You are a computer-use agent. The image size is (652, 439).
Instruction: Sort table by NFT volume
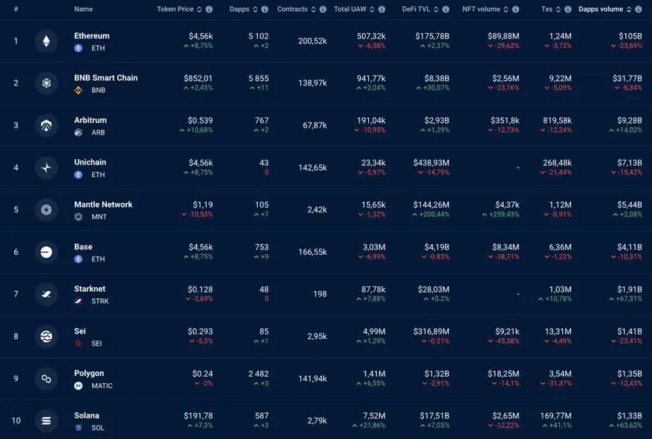(x=506, y=9)
